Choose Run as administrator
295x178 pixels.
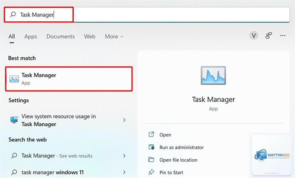click(181, 147)
